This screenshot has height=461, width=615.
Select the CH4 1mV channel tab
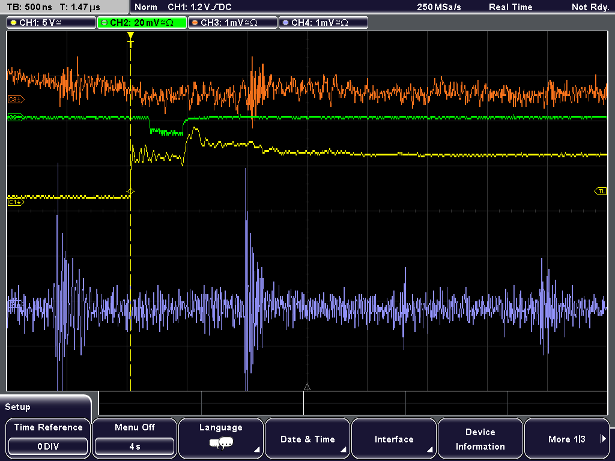(x=323, y=23)
